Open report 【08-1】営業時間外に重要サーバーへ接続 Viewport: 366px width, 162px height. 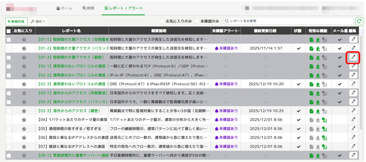tap(73, 156)
